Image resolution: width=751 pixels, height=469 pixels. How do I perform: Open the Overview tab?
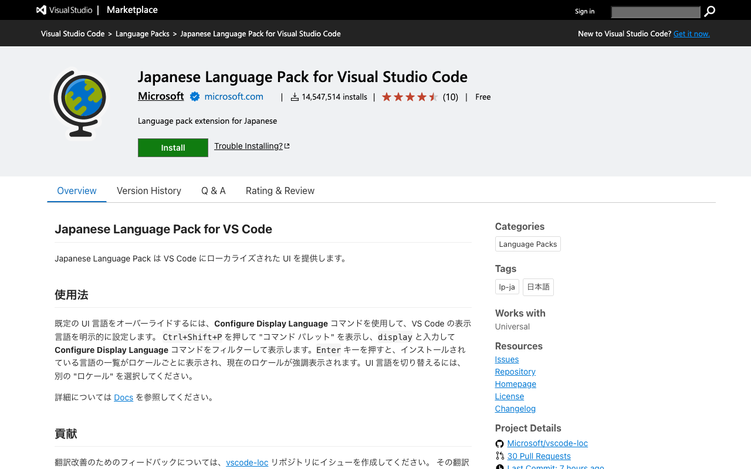tap(77, 191)
